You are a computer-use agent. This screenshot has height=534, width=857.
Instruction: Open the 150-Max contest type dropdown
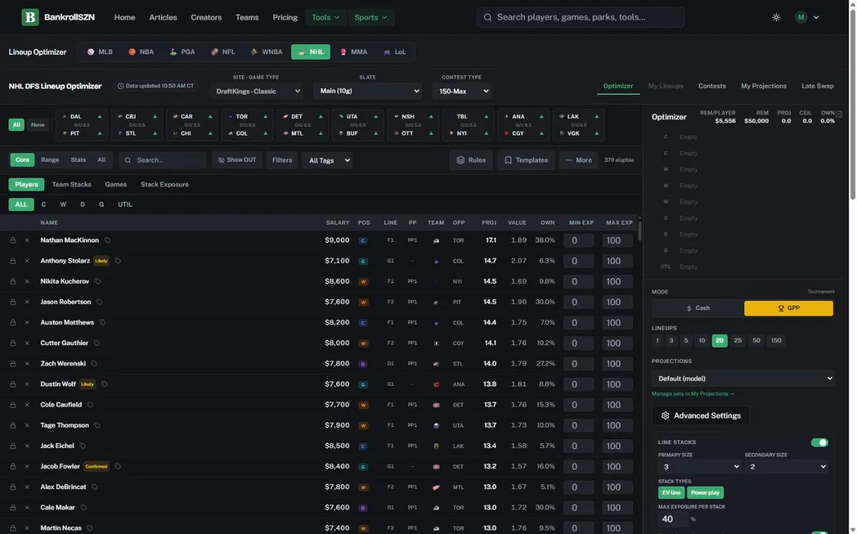pos(461,91)
